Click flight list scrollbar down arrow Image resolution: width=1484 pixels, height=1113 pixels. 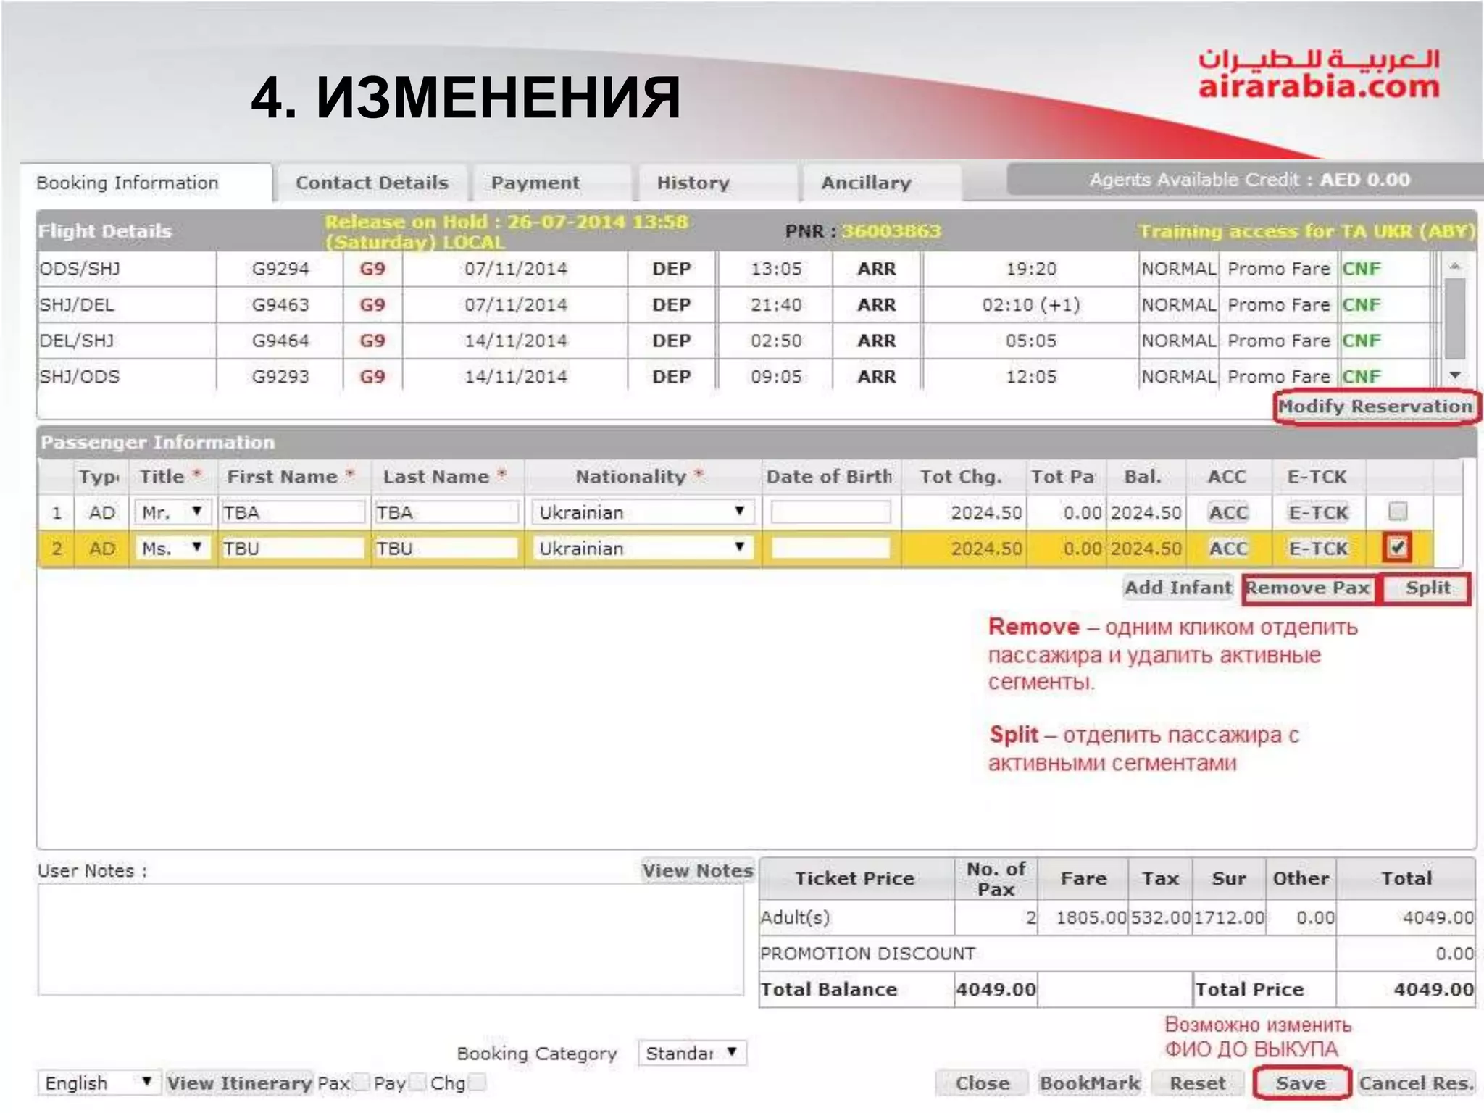[1454, 375]
